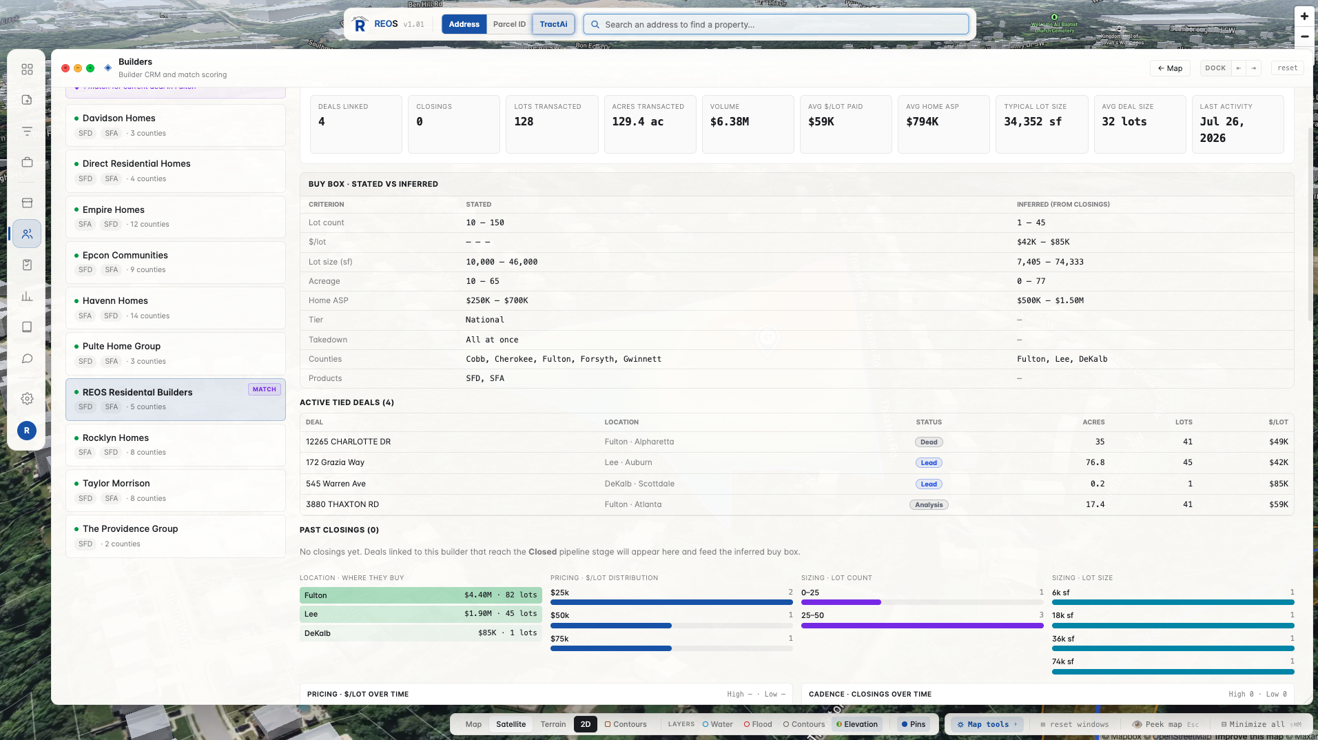Toggle the Pins layer
This screenshot has width=1318, height=740.
(914, 724)
